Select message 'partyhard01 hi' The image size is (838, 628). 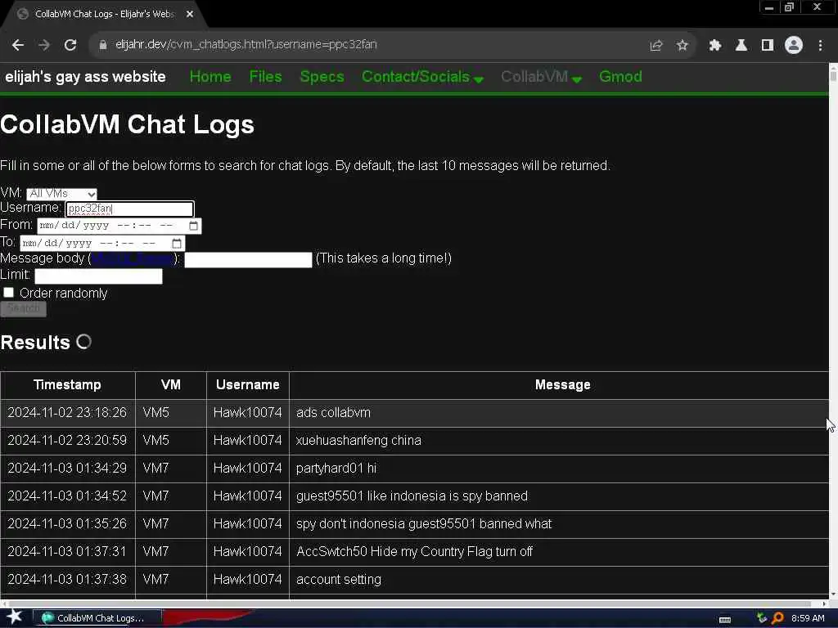point(336,469)
